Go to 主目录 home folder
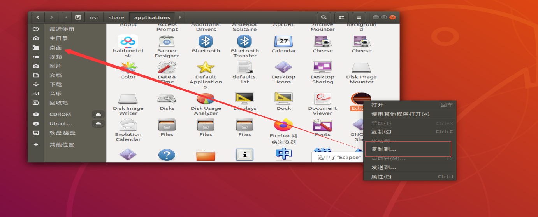Screen dimensions: 538x217 (59, 38)
